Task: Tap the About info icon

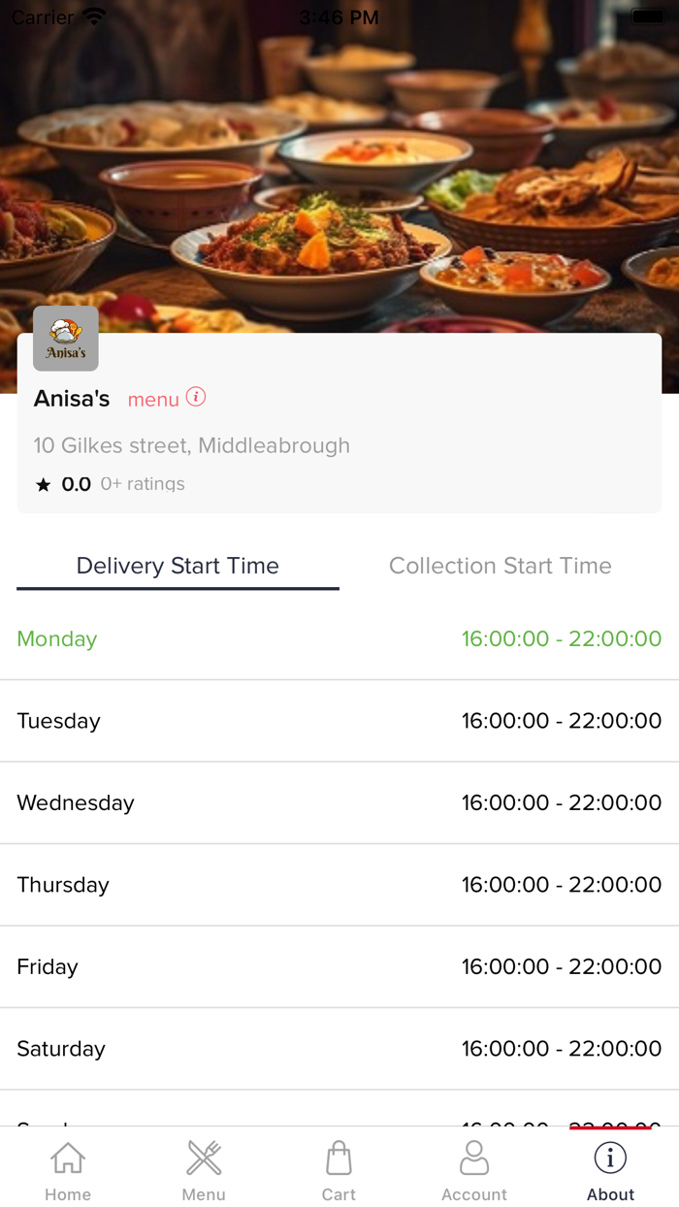Action: (610, 1157)
